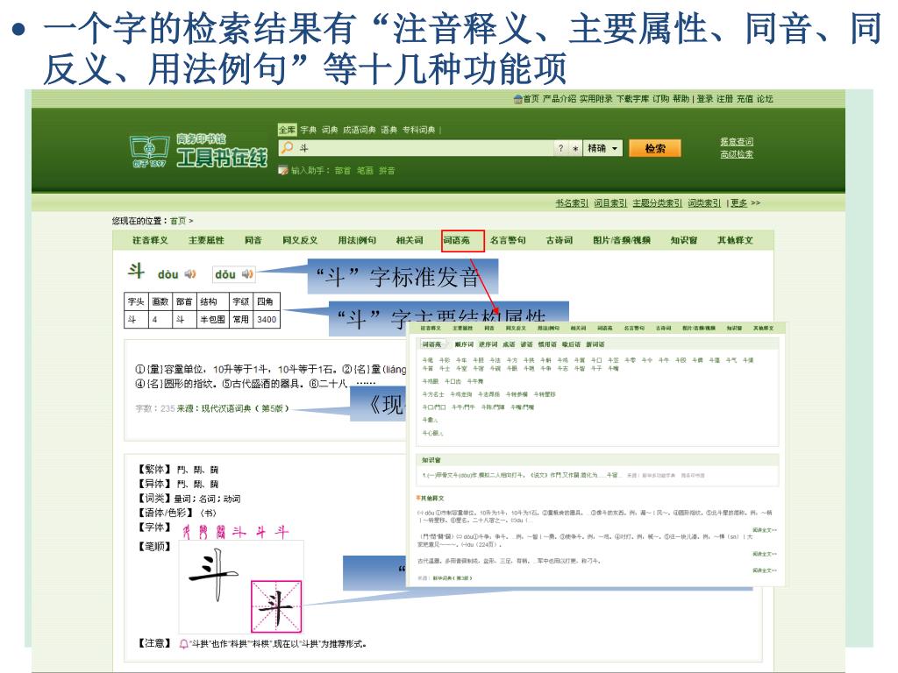The image size is (898, 673).
Task: Open the 部首 input helper
Action: (343, 171)
